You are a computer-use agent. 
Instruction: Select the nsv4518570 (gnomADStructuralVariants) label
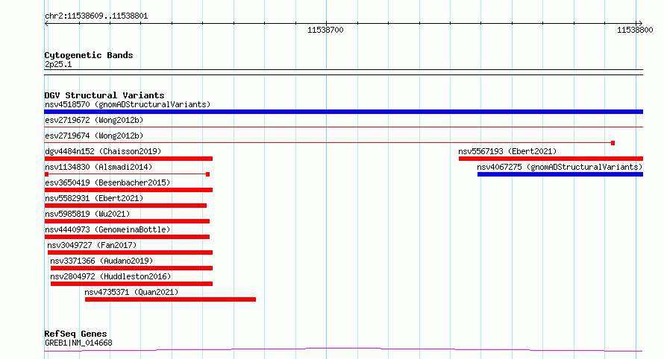(128, 104)
